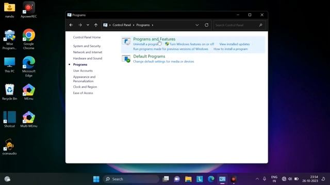Click Run programs made for previous versions
The height and width of the screenshot is (185, 330).
tap(171, 49)
